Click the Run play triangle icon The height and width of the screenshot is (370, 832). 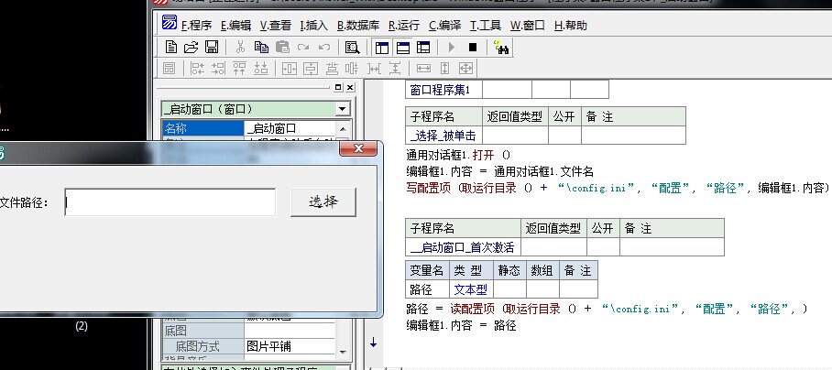coord(452,48)
